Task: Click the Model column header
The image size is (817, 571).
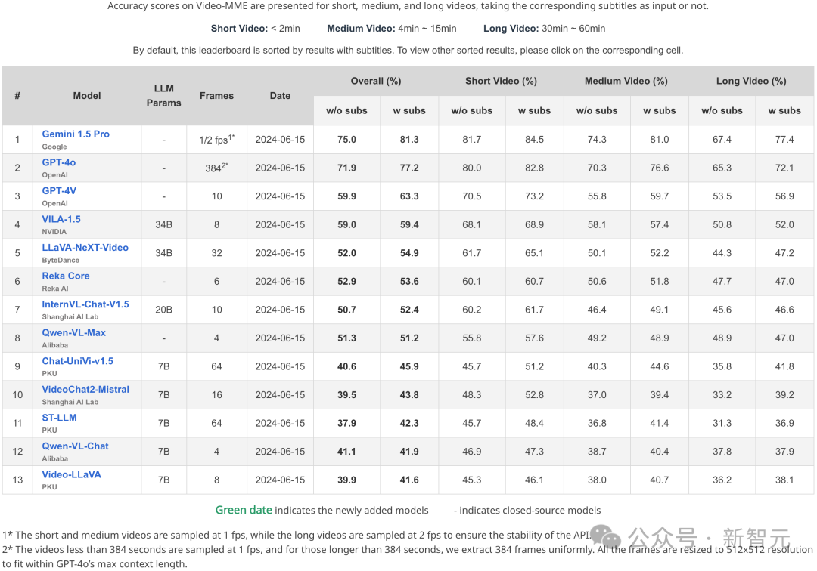Action: [x=87, y=96]
